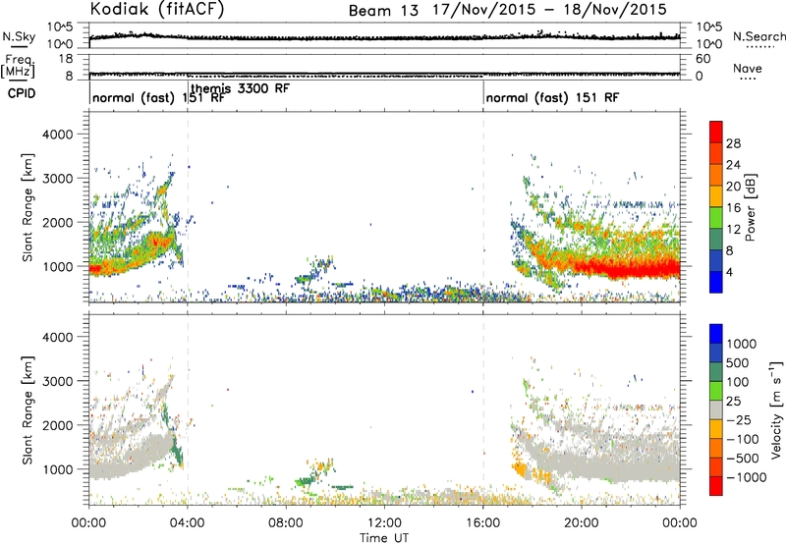
Task: Click the Velocity color bar
Action: [716, 409]
